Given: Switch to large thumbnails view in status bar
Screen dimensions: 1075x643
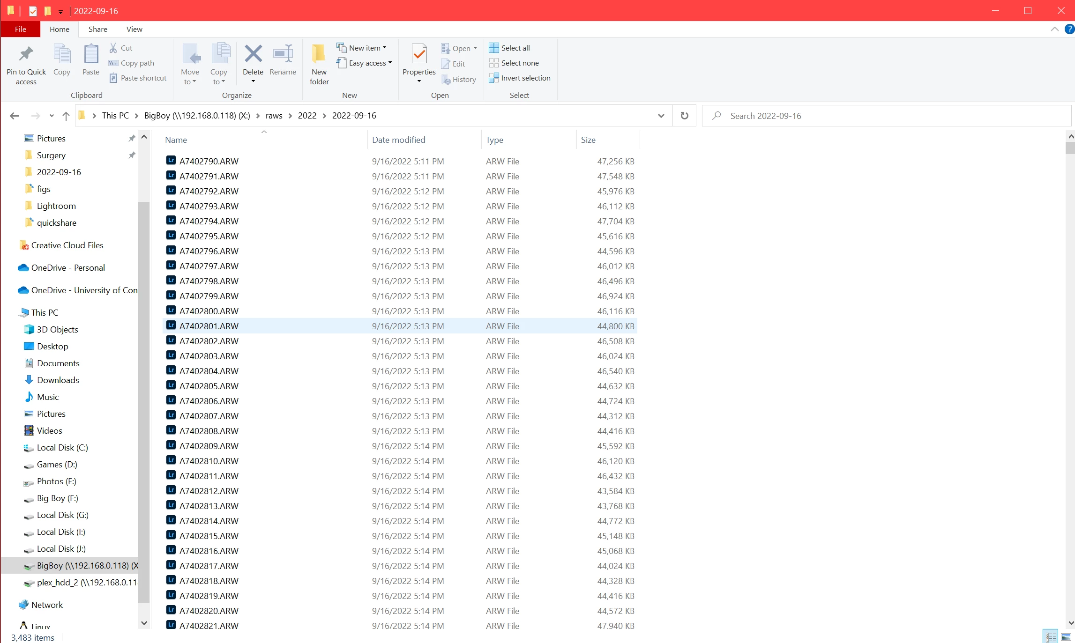Looking at the screenshot, I should point(1066,637).
